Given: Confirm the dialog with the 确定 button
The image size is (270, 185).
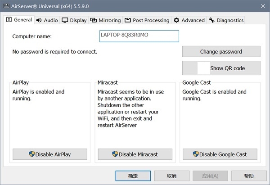Looking at the screenshot, I should click(x=133, y=176).
